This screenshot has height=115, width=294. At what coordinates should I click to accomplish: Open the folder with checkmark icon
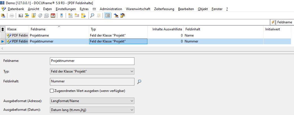(34, 15)
